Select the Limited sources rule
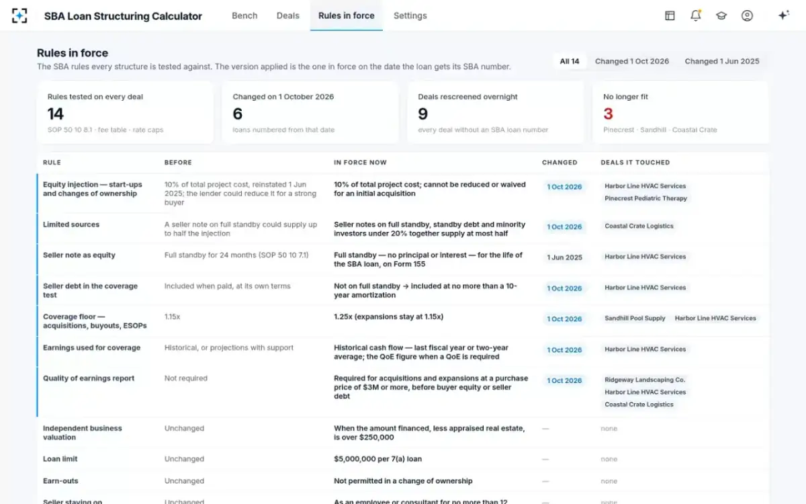The width and height of the screenshot is (806, 504). coord(403,228)
